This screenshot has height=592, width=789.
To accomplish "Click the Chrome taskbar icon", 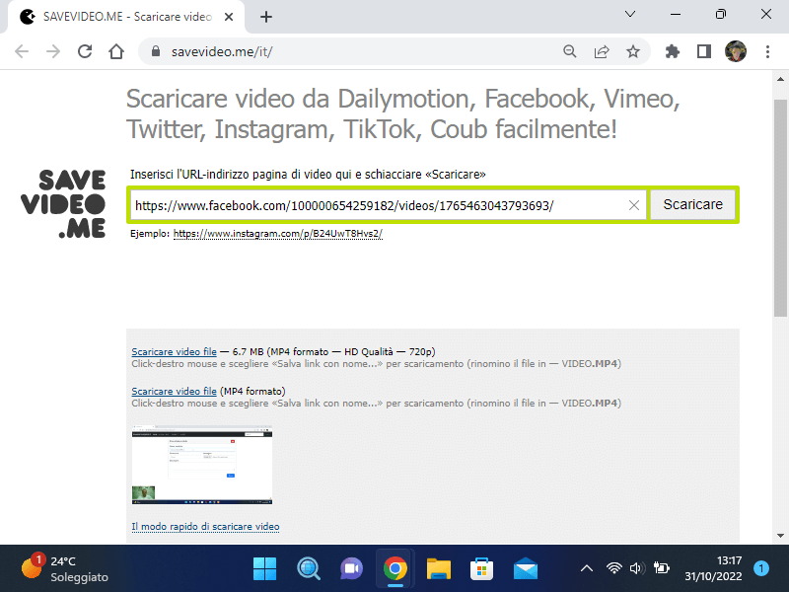I will click(x=395, y=569).
